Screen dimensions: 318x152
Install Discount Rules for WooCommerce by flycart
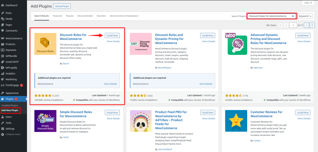(112, 35)
